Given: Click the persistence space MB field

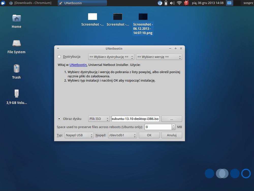Looking at the screenshot, I should (x=158, y=127).
